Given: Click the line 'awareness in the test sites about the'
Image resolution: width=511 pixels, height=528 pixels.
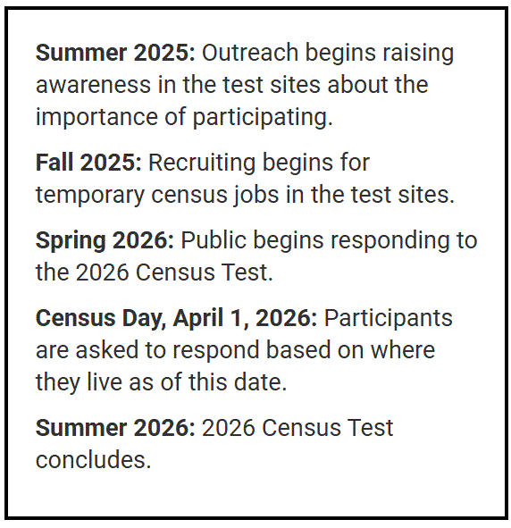Looking at the screenshot, I should (232, 84).
